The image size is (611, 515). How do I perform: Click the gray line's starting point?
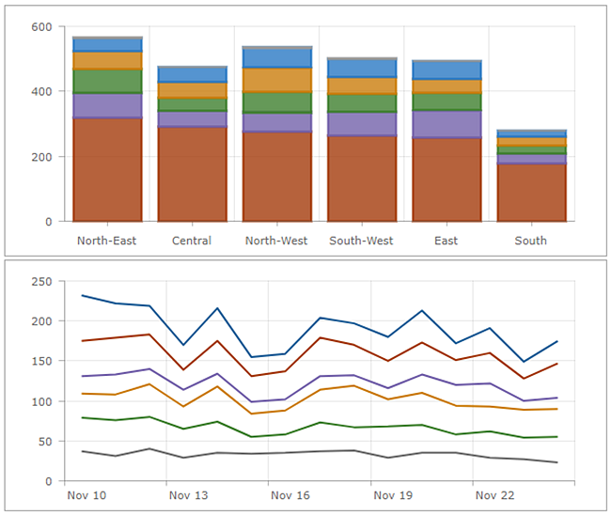(x=83, y=451)
